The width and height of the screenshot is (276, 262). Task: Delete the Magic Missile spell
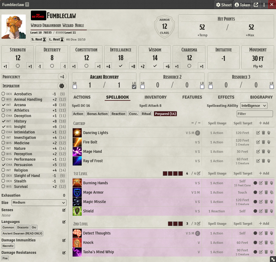[266, 202]
